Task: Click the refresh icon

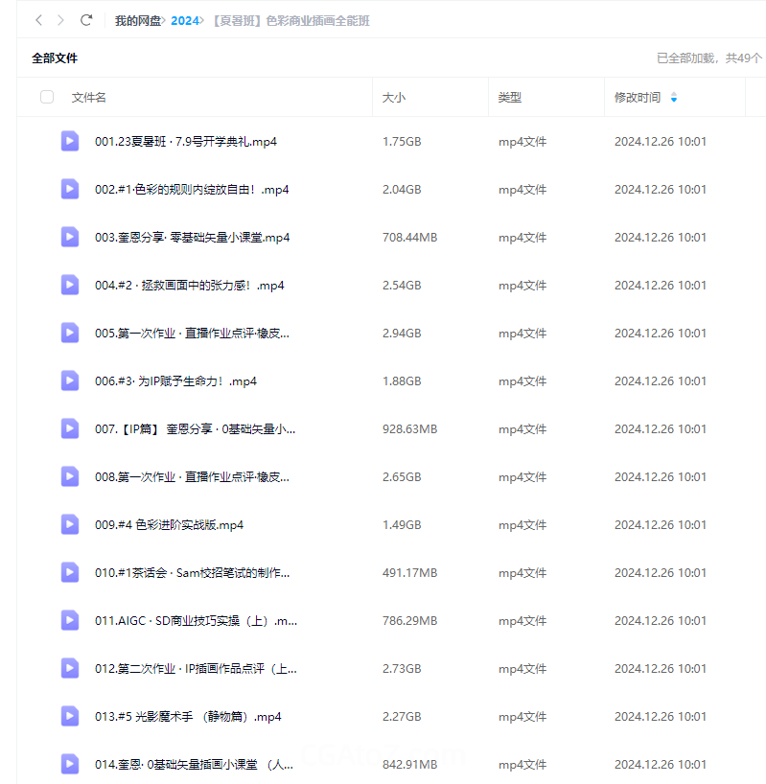Action: click(x=86, y=20)
